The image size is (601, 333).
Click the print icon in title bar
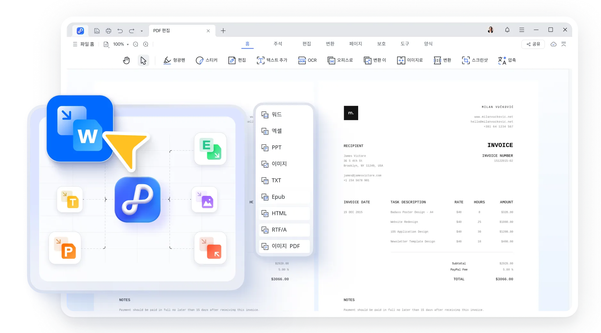[x=108, y=31]
